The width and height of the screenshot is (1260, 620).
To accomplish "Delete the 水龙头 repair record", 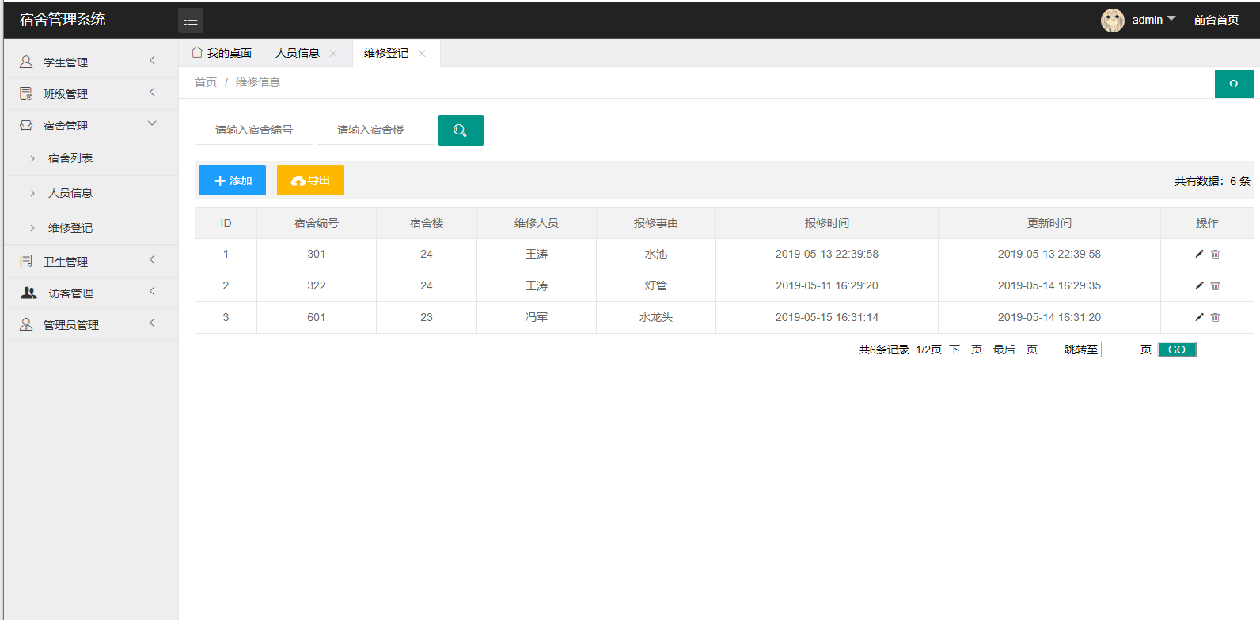I will tap(1216, 317).
